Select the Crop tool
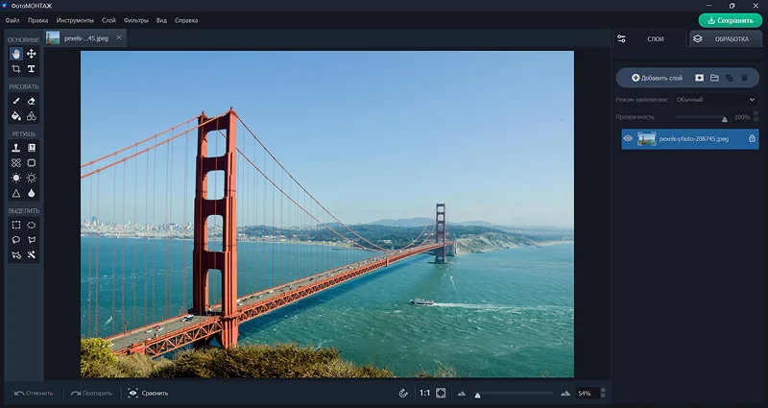 tap(16, 69)
